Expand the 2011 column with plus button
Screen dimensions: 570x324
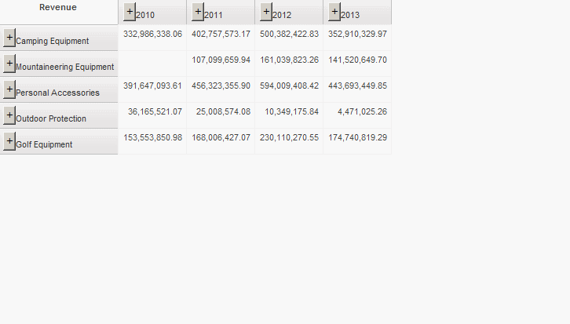(199, 12)
